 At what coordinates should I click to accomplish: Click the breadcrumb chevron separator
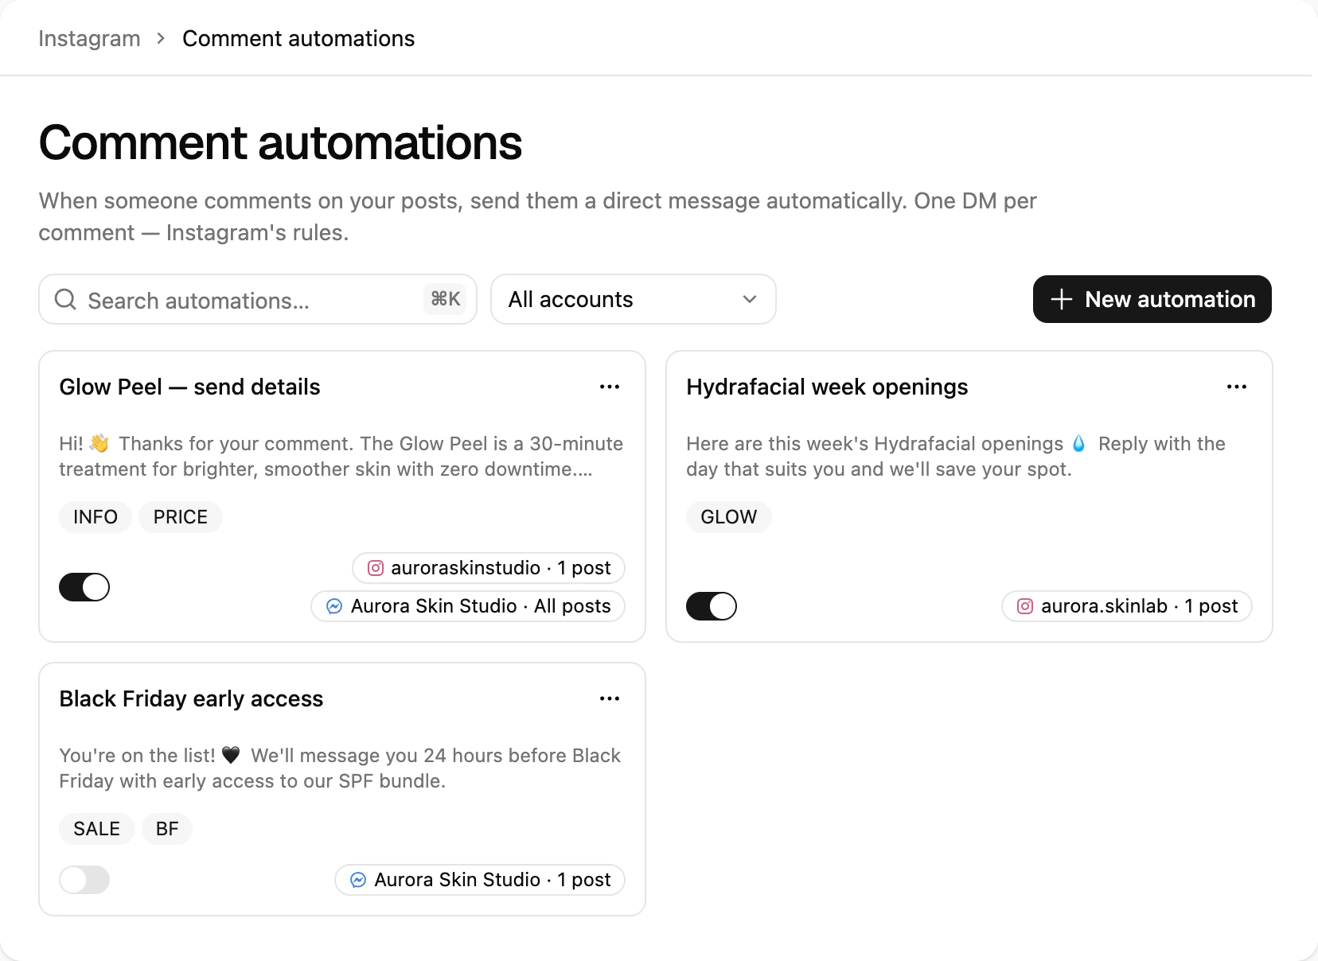(161, 38)
